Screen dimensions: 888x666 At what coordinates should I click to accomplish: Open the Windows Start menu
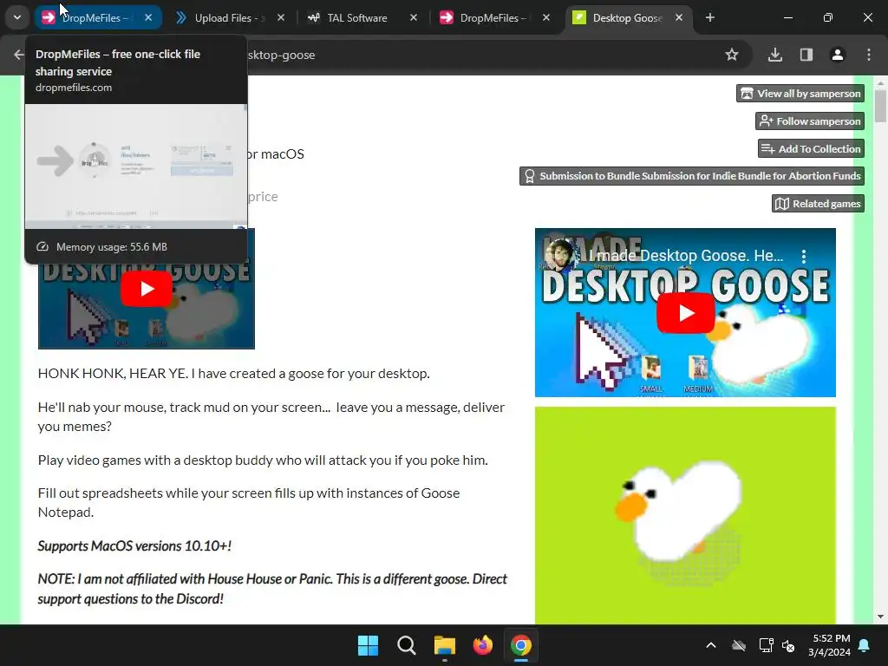(x=368, y=645)
